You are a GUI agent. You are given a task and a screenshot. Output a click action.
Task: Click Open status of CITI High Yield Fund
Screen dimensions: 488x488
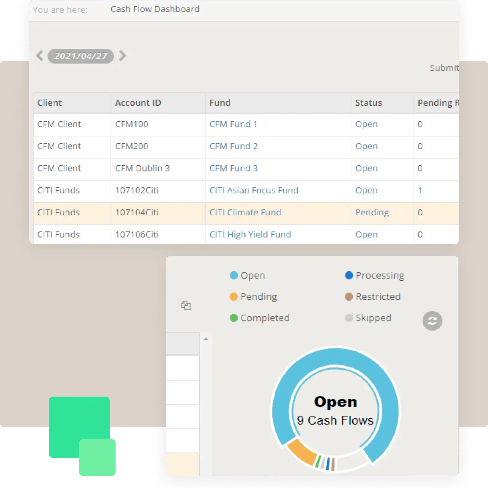366,235
